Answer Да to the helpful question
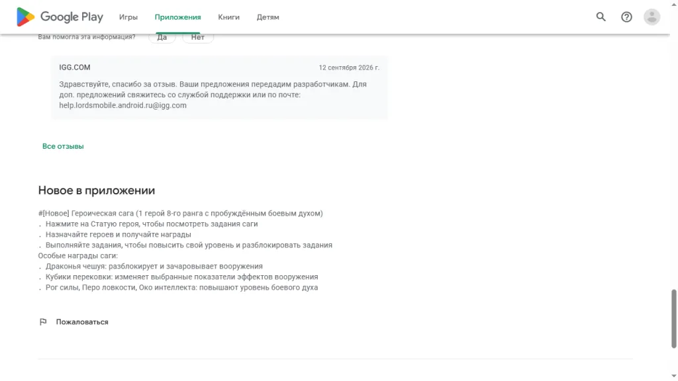Viewport: 678px width, 381px height. tap(162, 38)
